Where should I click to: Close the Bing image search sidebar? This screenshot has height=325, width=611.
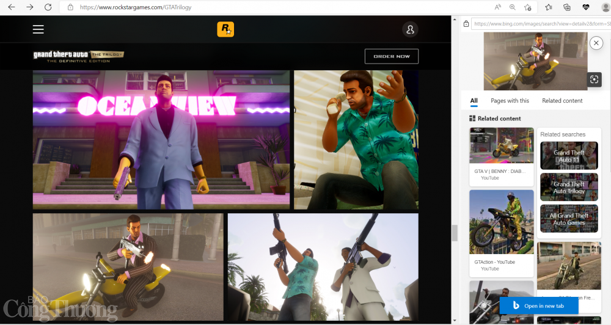[596, 43]
